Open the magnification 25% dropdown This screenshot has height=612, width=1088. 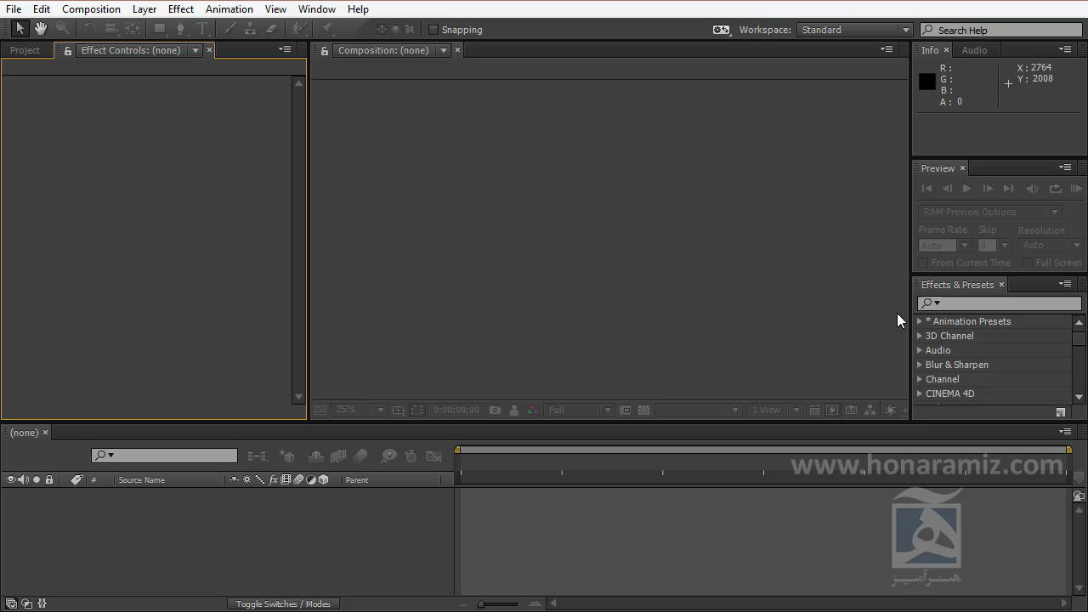pos(359,410)
